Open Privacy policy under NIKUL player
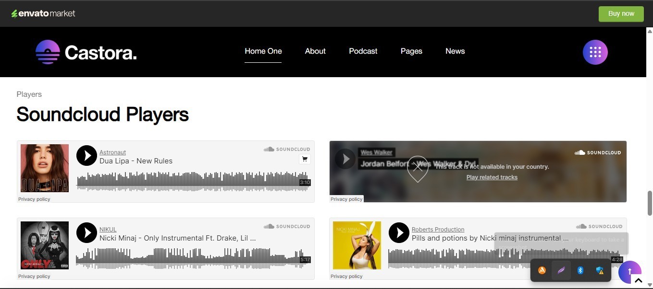653x289 pixels. pos(34,276)
